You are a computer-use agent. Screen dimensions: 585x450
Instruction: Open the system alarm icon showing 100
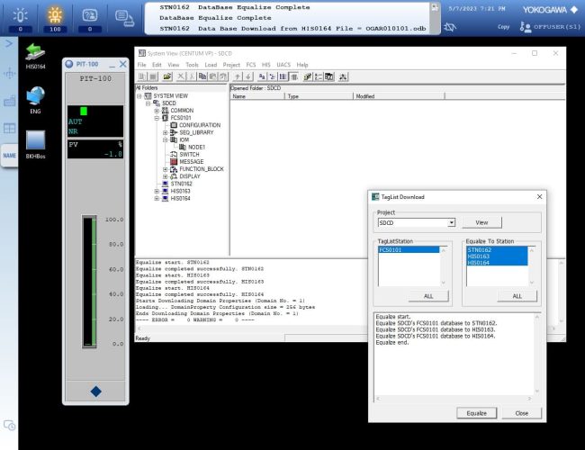(x=55, y=19)
